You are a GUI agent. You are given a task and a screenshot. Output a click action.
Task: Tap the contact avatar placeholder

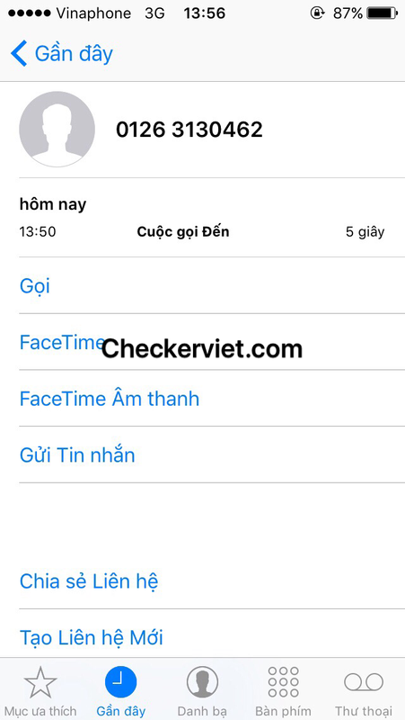point(57,129)
